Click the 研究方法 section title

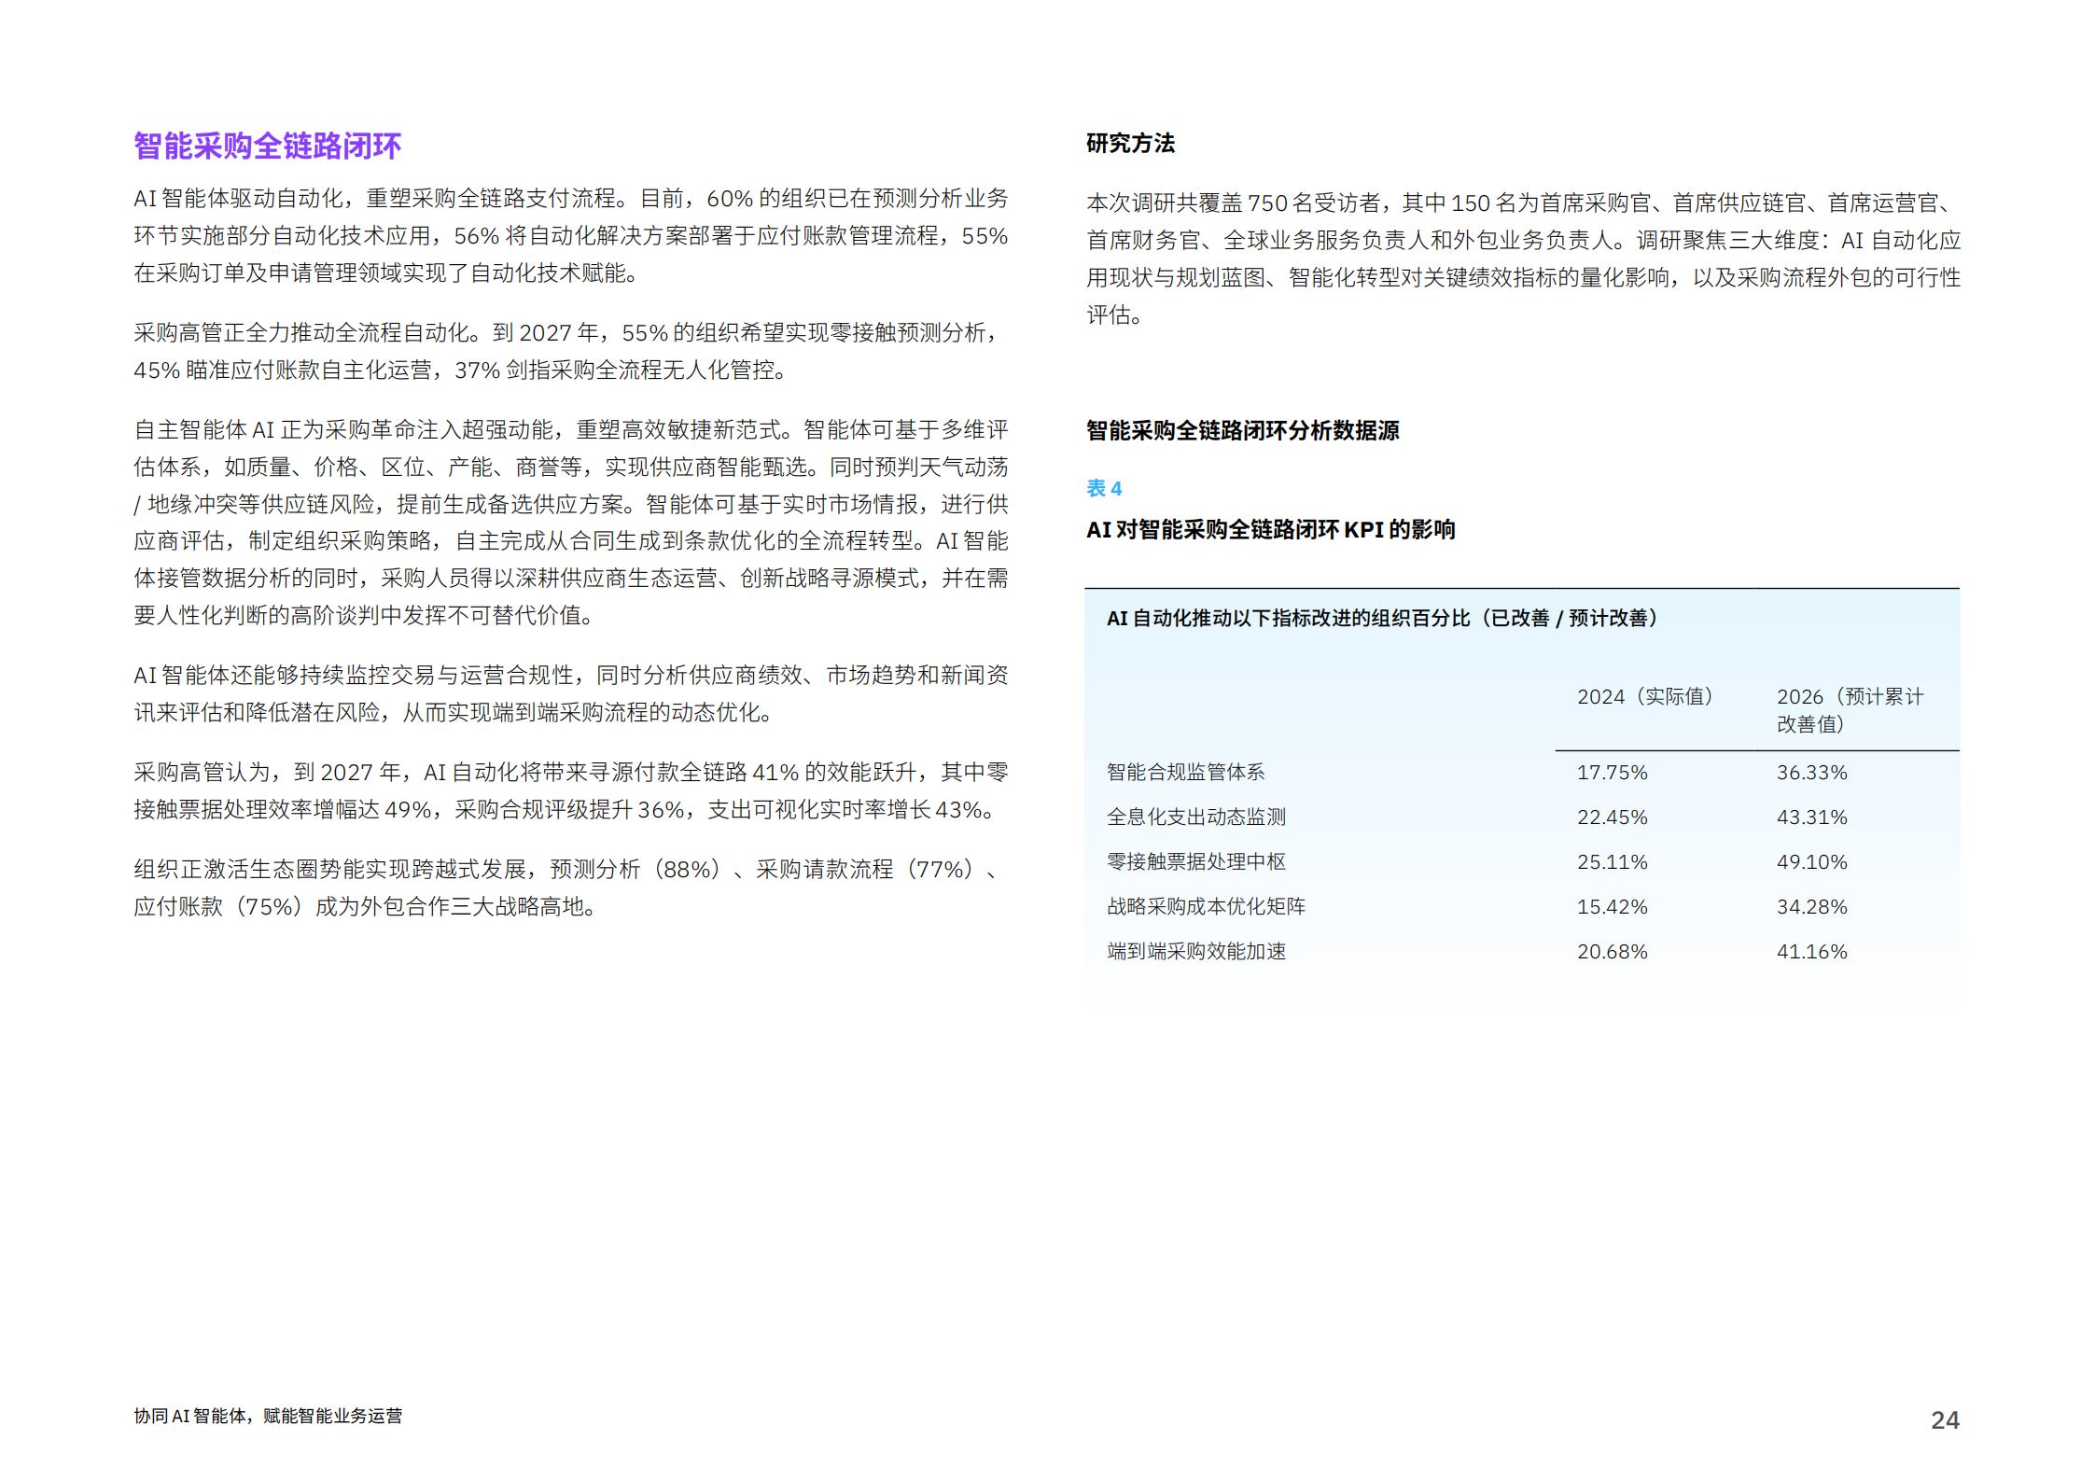[1130, 143]
